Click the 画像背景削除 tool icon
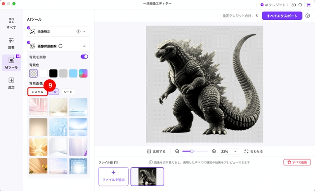 click(x=32, y=46)
